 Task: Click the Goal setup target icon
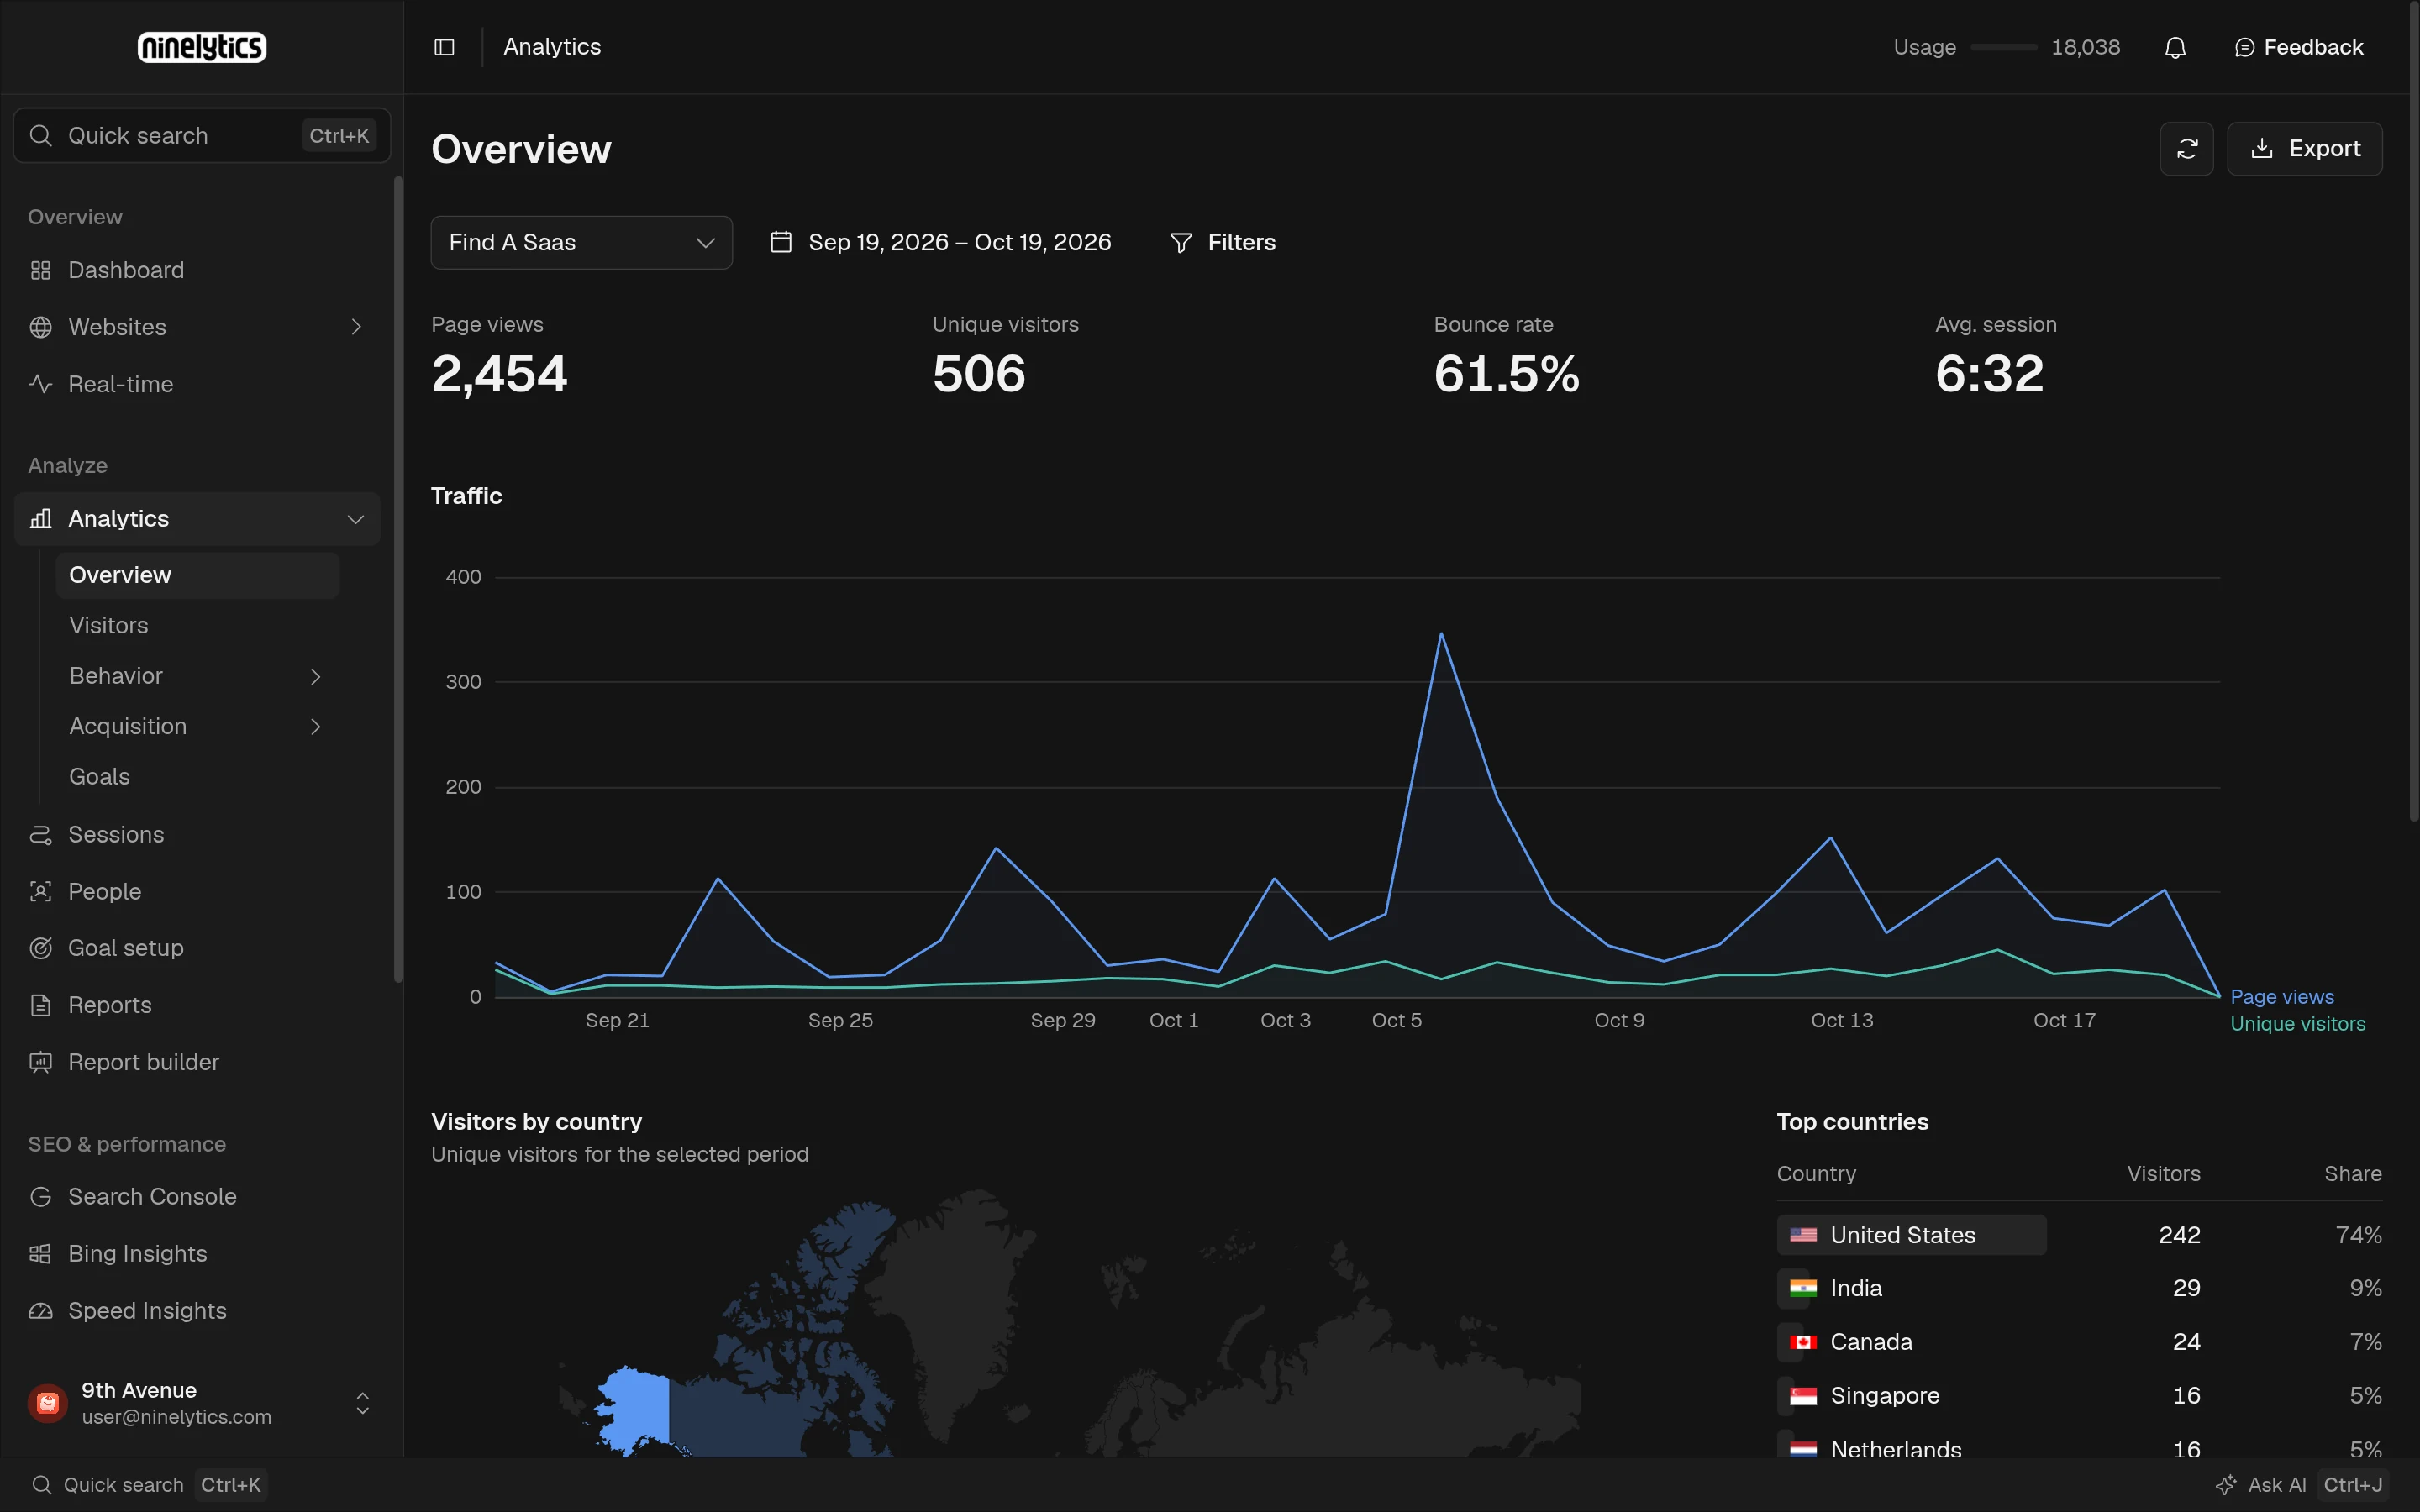40,948
